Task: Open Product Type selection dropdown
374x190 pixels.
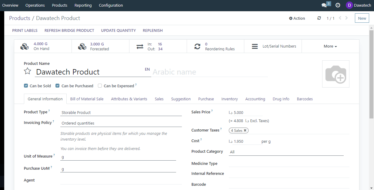Action: click(x=121, y=112)
